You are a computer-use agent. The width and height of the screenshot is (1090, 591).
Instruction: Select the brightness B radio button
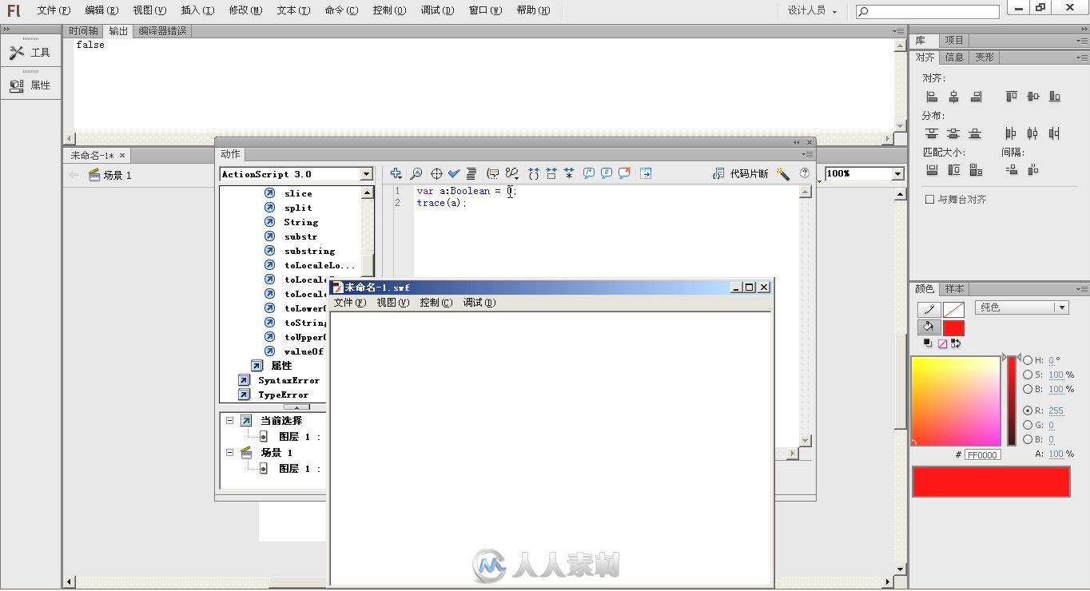tap(1028, 389)
